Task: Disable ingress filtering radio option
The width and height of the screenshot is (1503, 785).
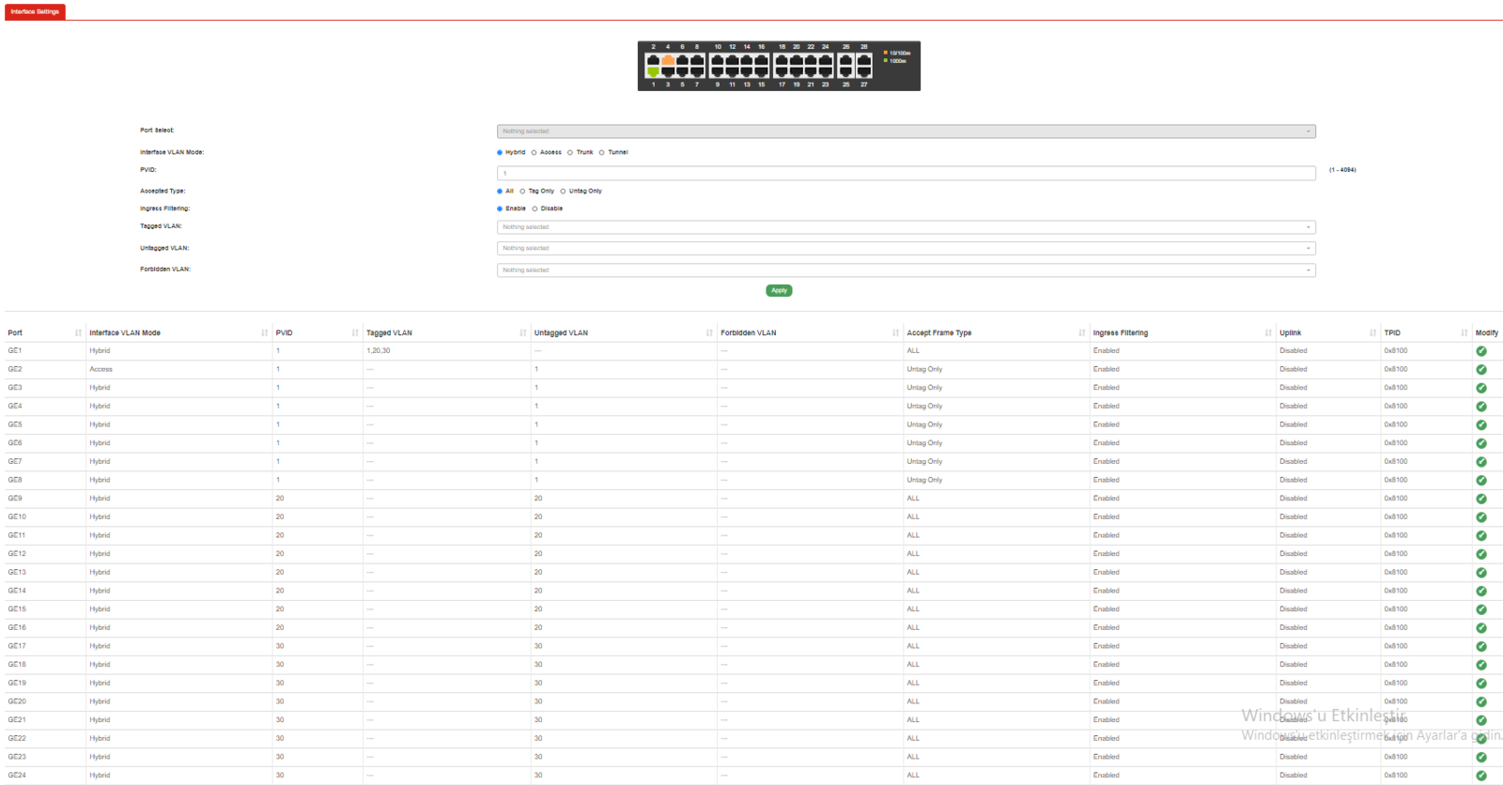Action: point(535,209)
